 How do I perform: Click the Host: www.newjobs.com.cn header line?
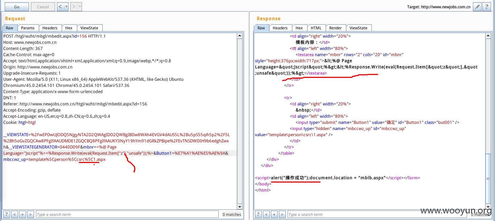(x=30, y=42)
